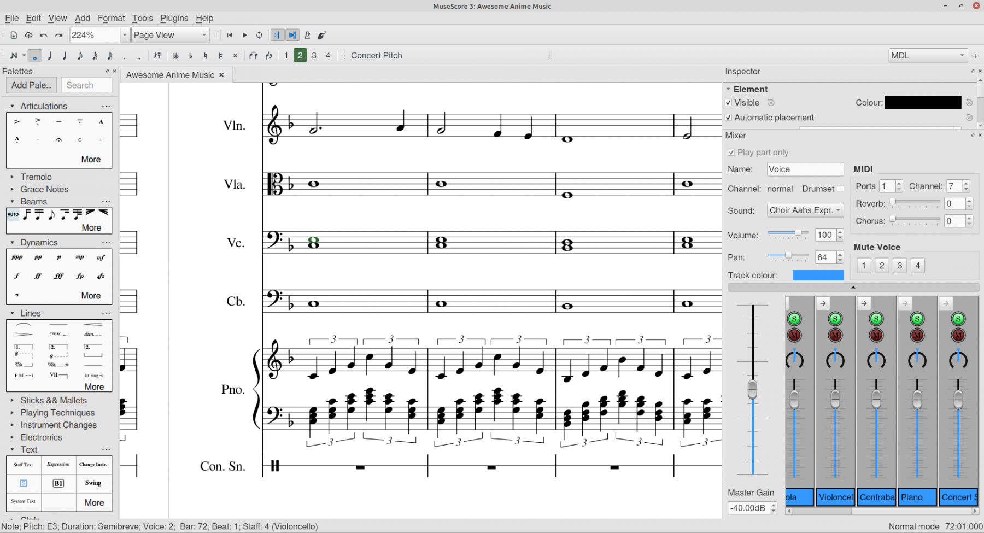The image size is (984, 533).
Task: Click More in the Text palette
Action: tap(94, 502)
